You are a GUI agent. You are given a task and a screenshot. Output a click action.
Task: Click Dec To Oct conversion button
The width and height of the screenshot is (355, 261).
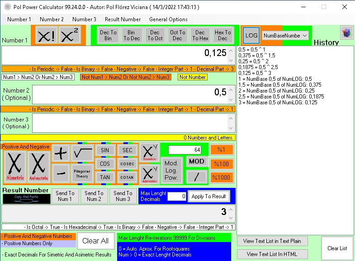point(155,36)
